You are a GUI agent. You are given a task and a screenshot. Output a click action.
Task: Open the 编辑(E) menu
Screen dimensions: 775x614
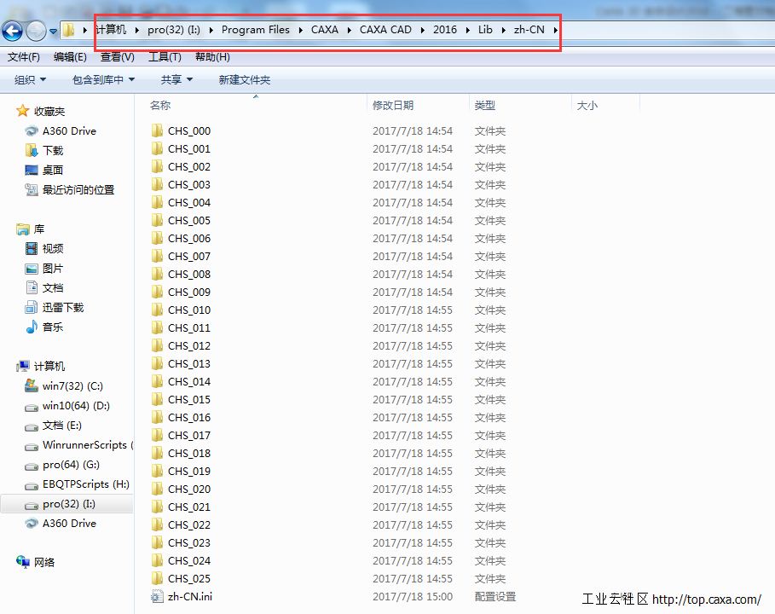[x=70, y=57]
